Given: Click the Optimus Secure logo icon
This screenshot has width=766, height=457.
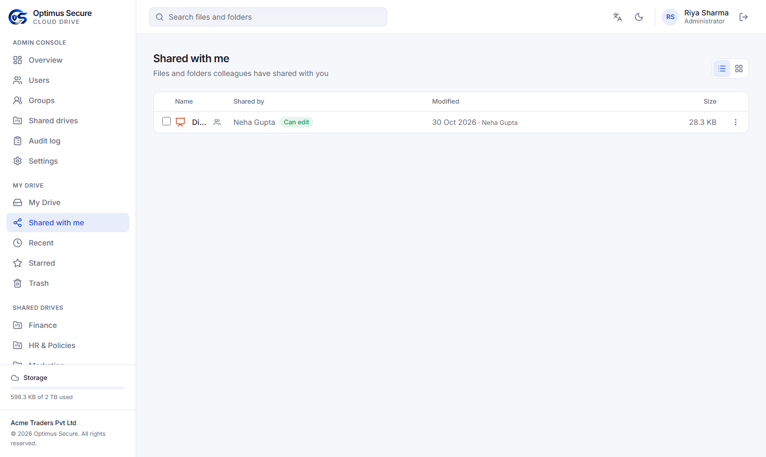Looking at the screenshot, I should point(18,17).
